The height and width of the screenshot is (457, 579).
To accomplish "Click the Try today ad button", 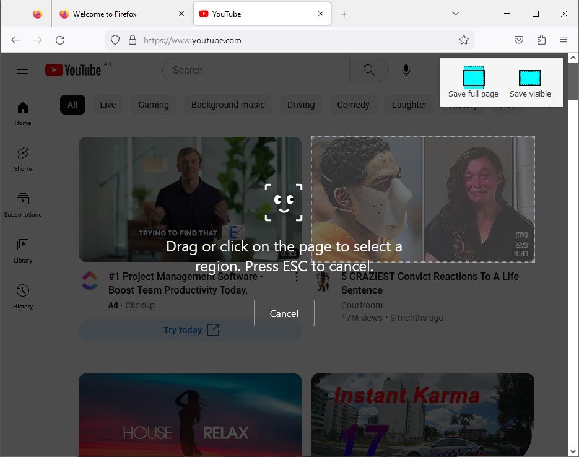I will (190, 329).
